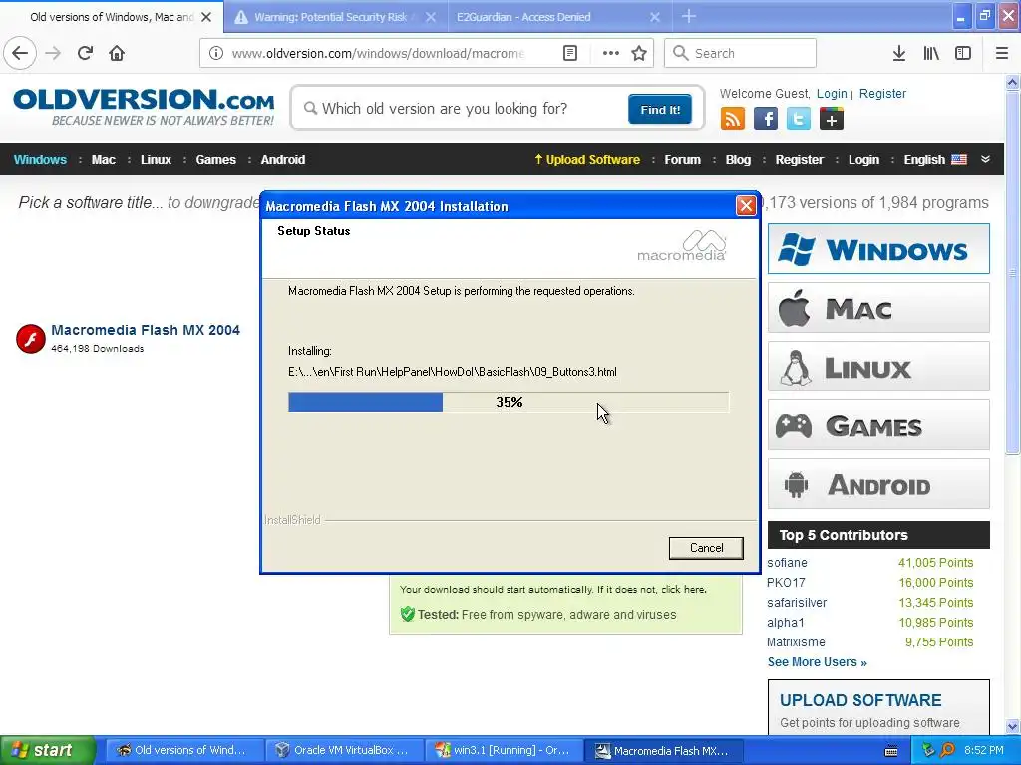Select the Android nav menu item
1021x765 pixels.
pos(282,160)
